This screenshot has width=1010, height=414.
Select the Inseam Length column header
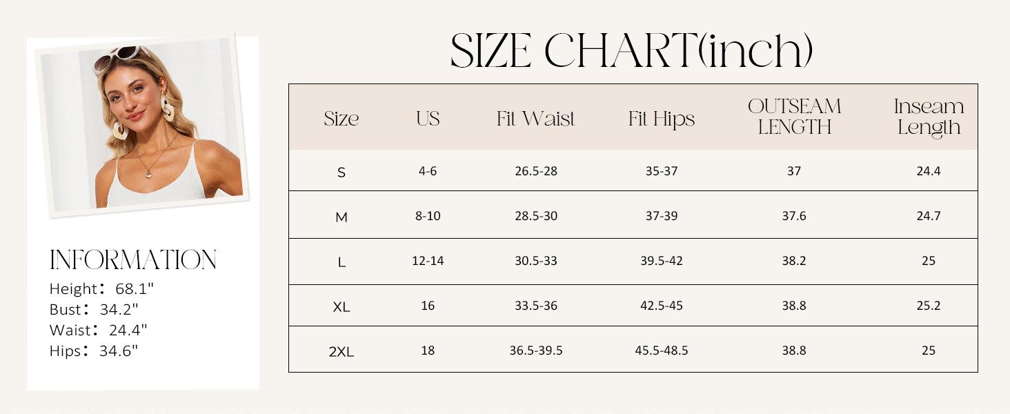(929, 117)
